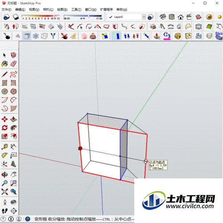223x223 pixels.
Task: Switch to Front view house icon
Action: tap(181, 17)
